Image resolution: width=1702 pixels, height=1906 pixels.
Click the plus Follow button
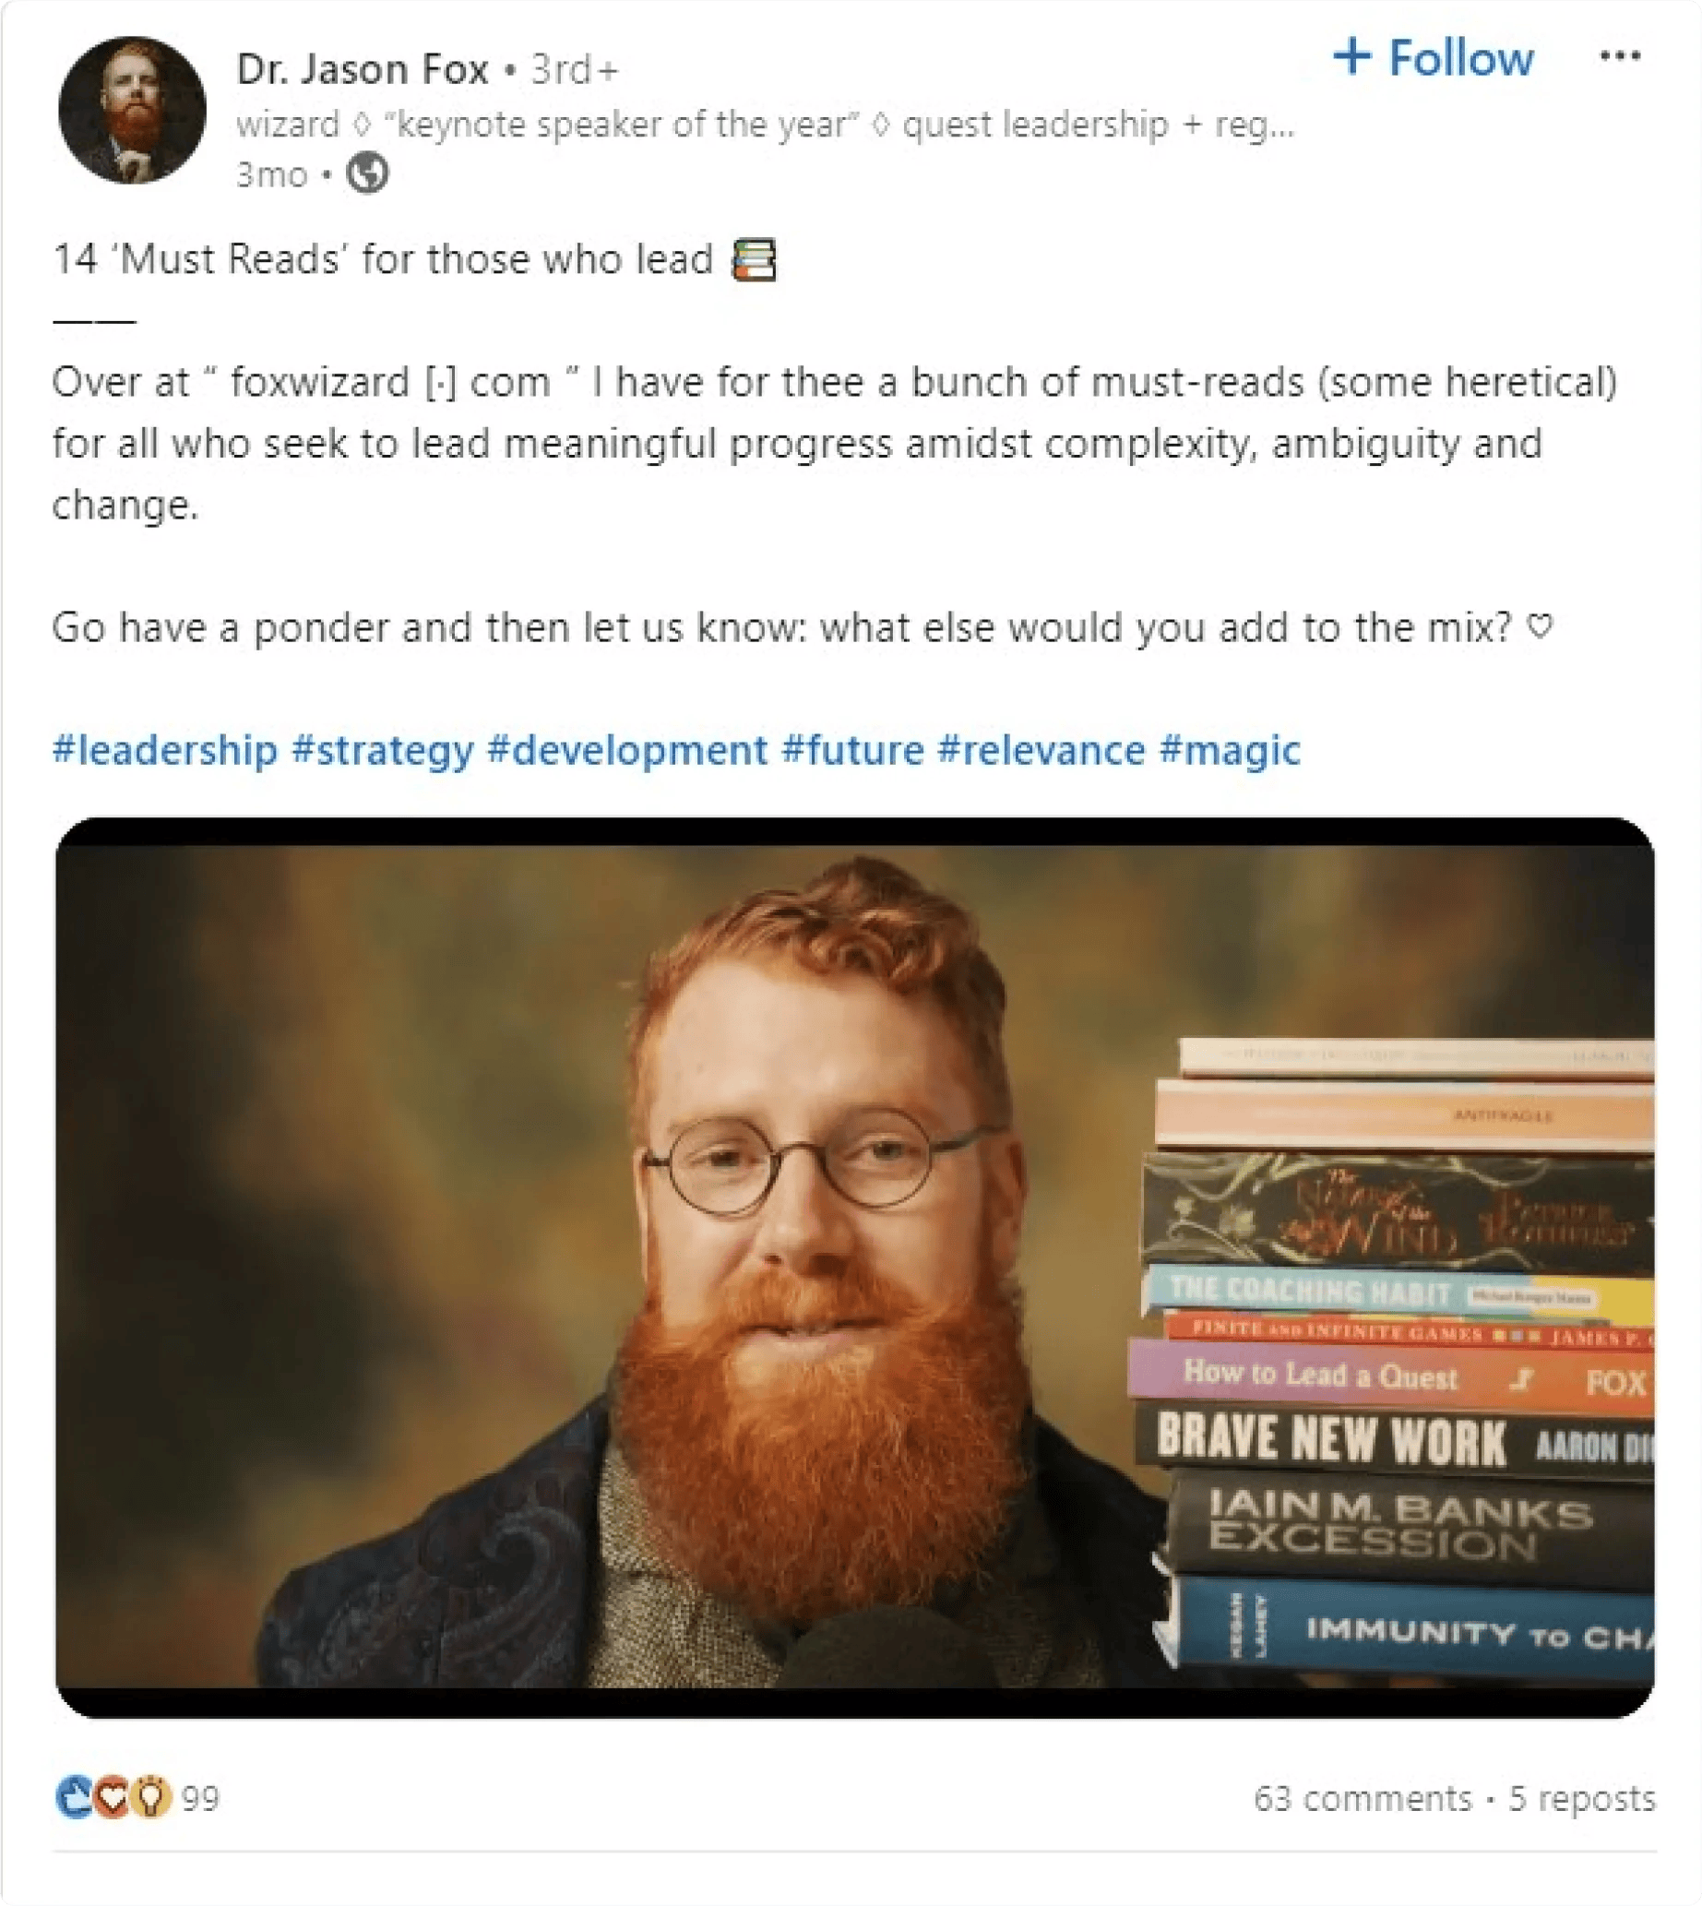click(x=1433, y=58)
